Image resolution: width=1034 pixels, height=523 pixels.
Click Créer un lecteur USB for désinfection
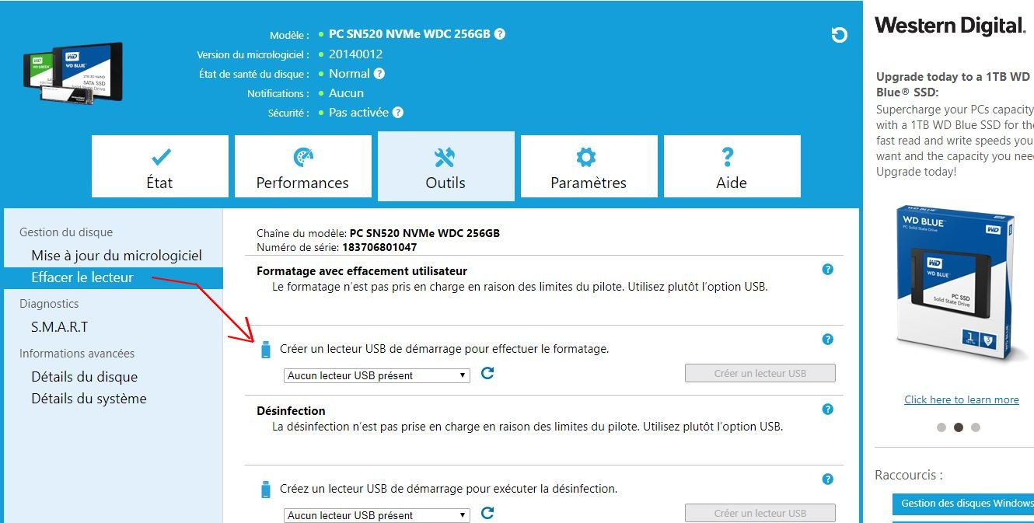(760, 513)
